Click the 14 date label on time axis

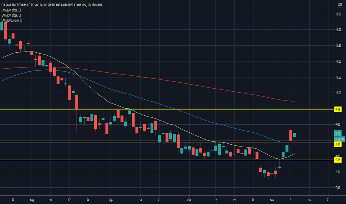point(141,200)
